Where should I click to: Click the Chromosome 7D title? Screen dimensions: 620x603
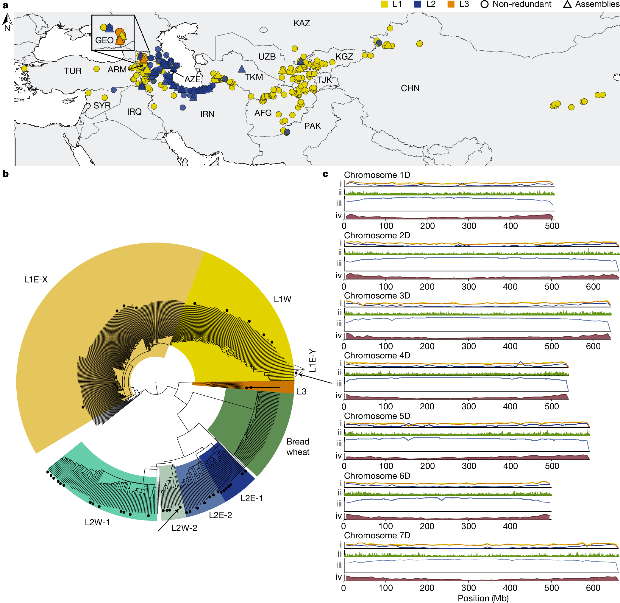[x=377, y=535]
